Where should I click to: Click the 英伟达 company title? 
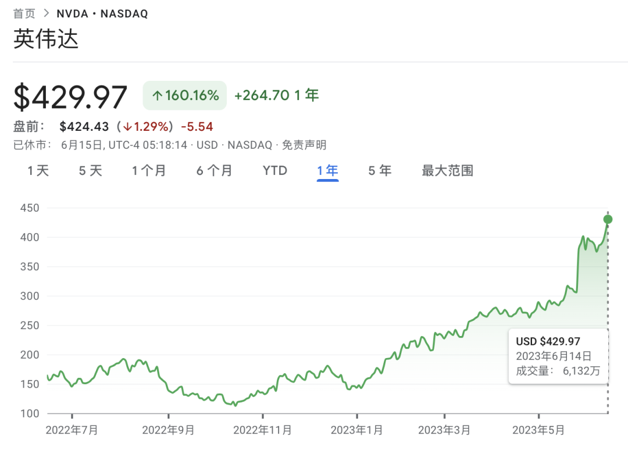point(46,39)
